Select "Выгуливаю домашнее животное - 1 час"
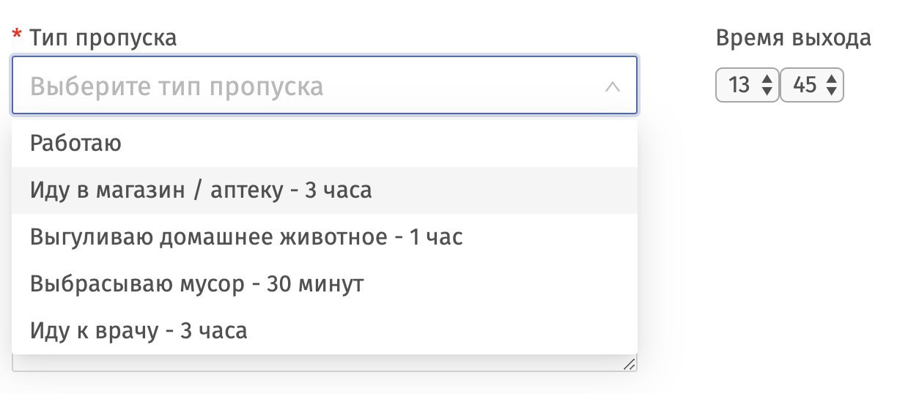The width and height of the screenshot is (897, 394). click(x=246, y=237)
